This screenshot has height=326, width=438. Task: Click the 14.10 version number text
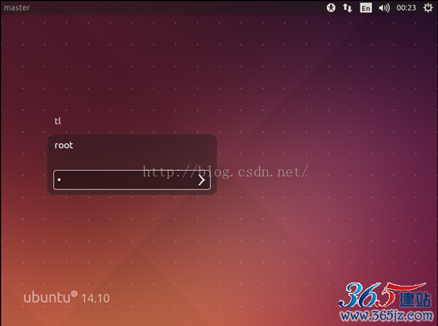(x=96, y=298)
